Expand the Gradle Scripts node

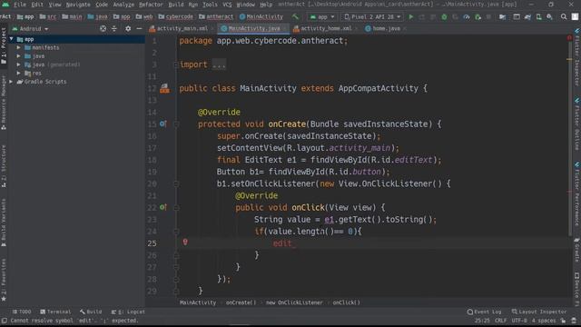[x=12, y=82]
